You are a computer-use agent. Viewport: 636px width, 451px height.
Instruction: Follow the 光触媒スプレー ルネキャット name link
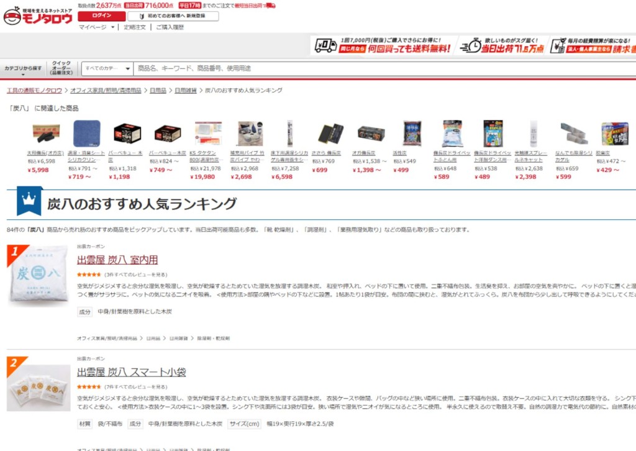(x=530, y=156)
